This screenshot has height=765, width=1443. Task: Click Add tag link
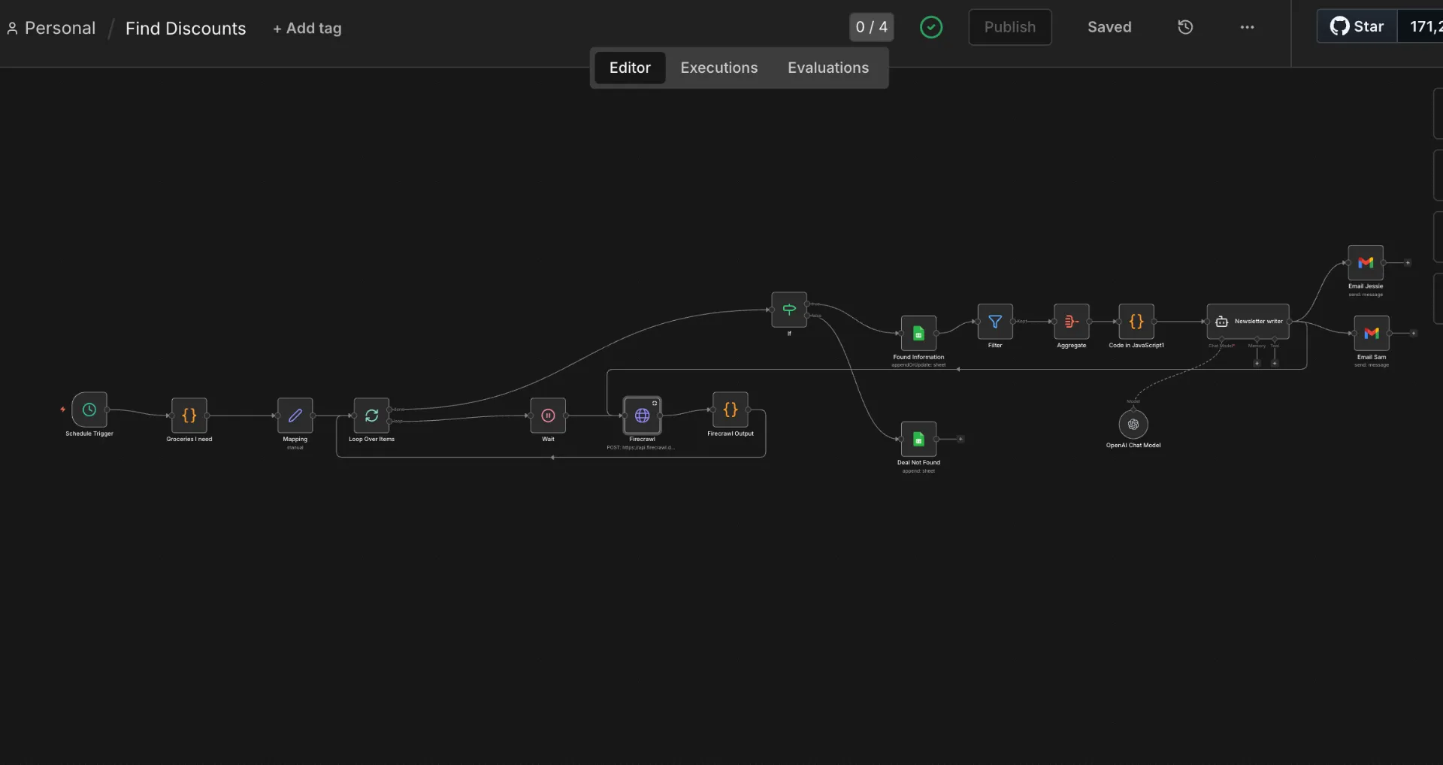pyautogui.click(x=307, y=29)
